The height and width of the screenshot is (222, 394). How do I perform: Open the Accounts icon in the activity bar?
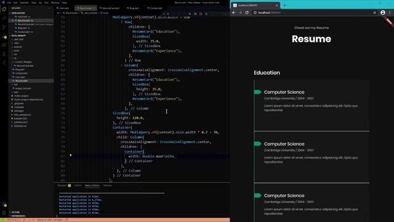click(4, 204)
